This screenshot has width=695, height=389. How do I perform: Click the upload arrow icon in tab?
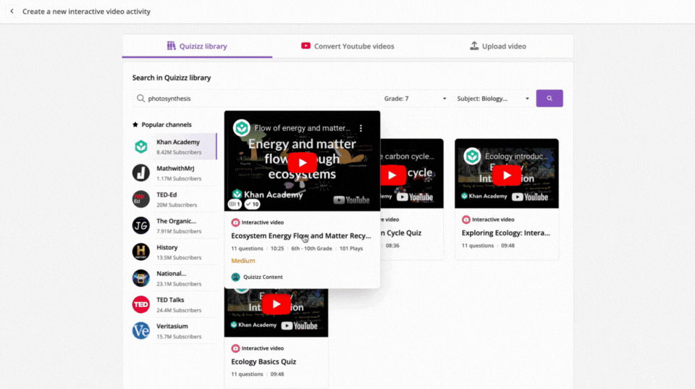(474, 46)
